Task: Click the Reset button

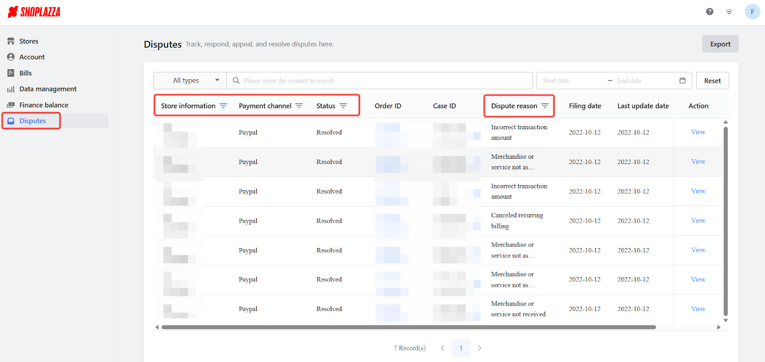Action: click(712, 81)
